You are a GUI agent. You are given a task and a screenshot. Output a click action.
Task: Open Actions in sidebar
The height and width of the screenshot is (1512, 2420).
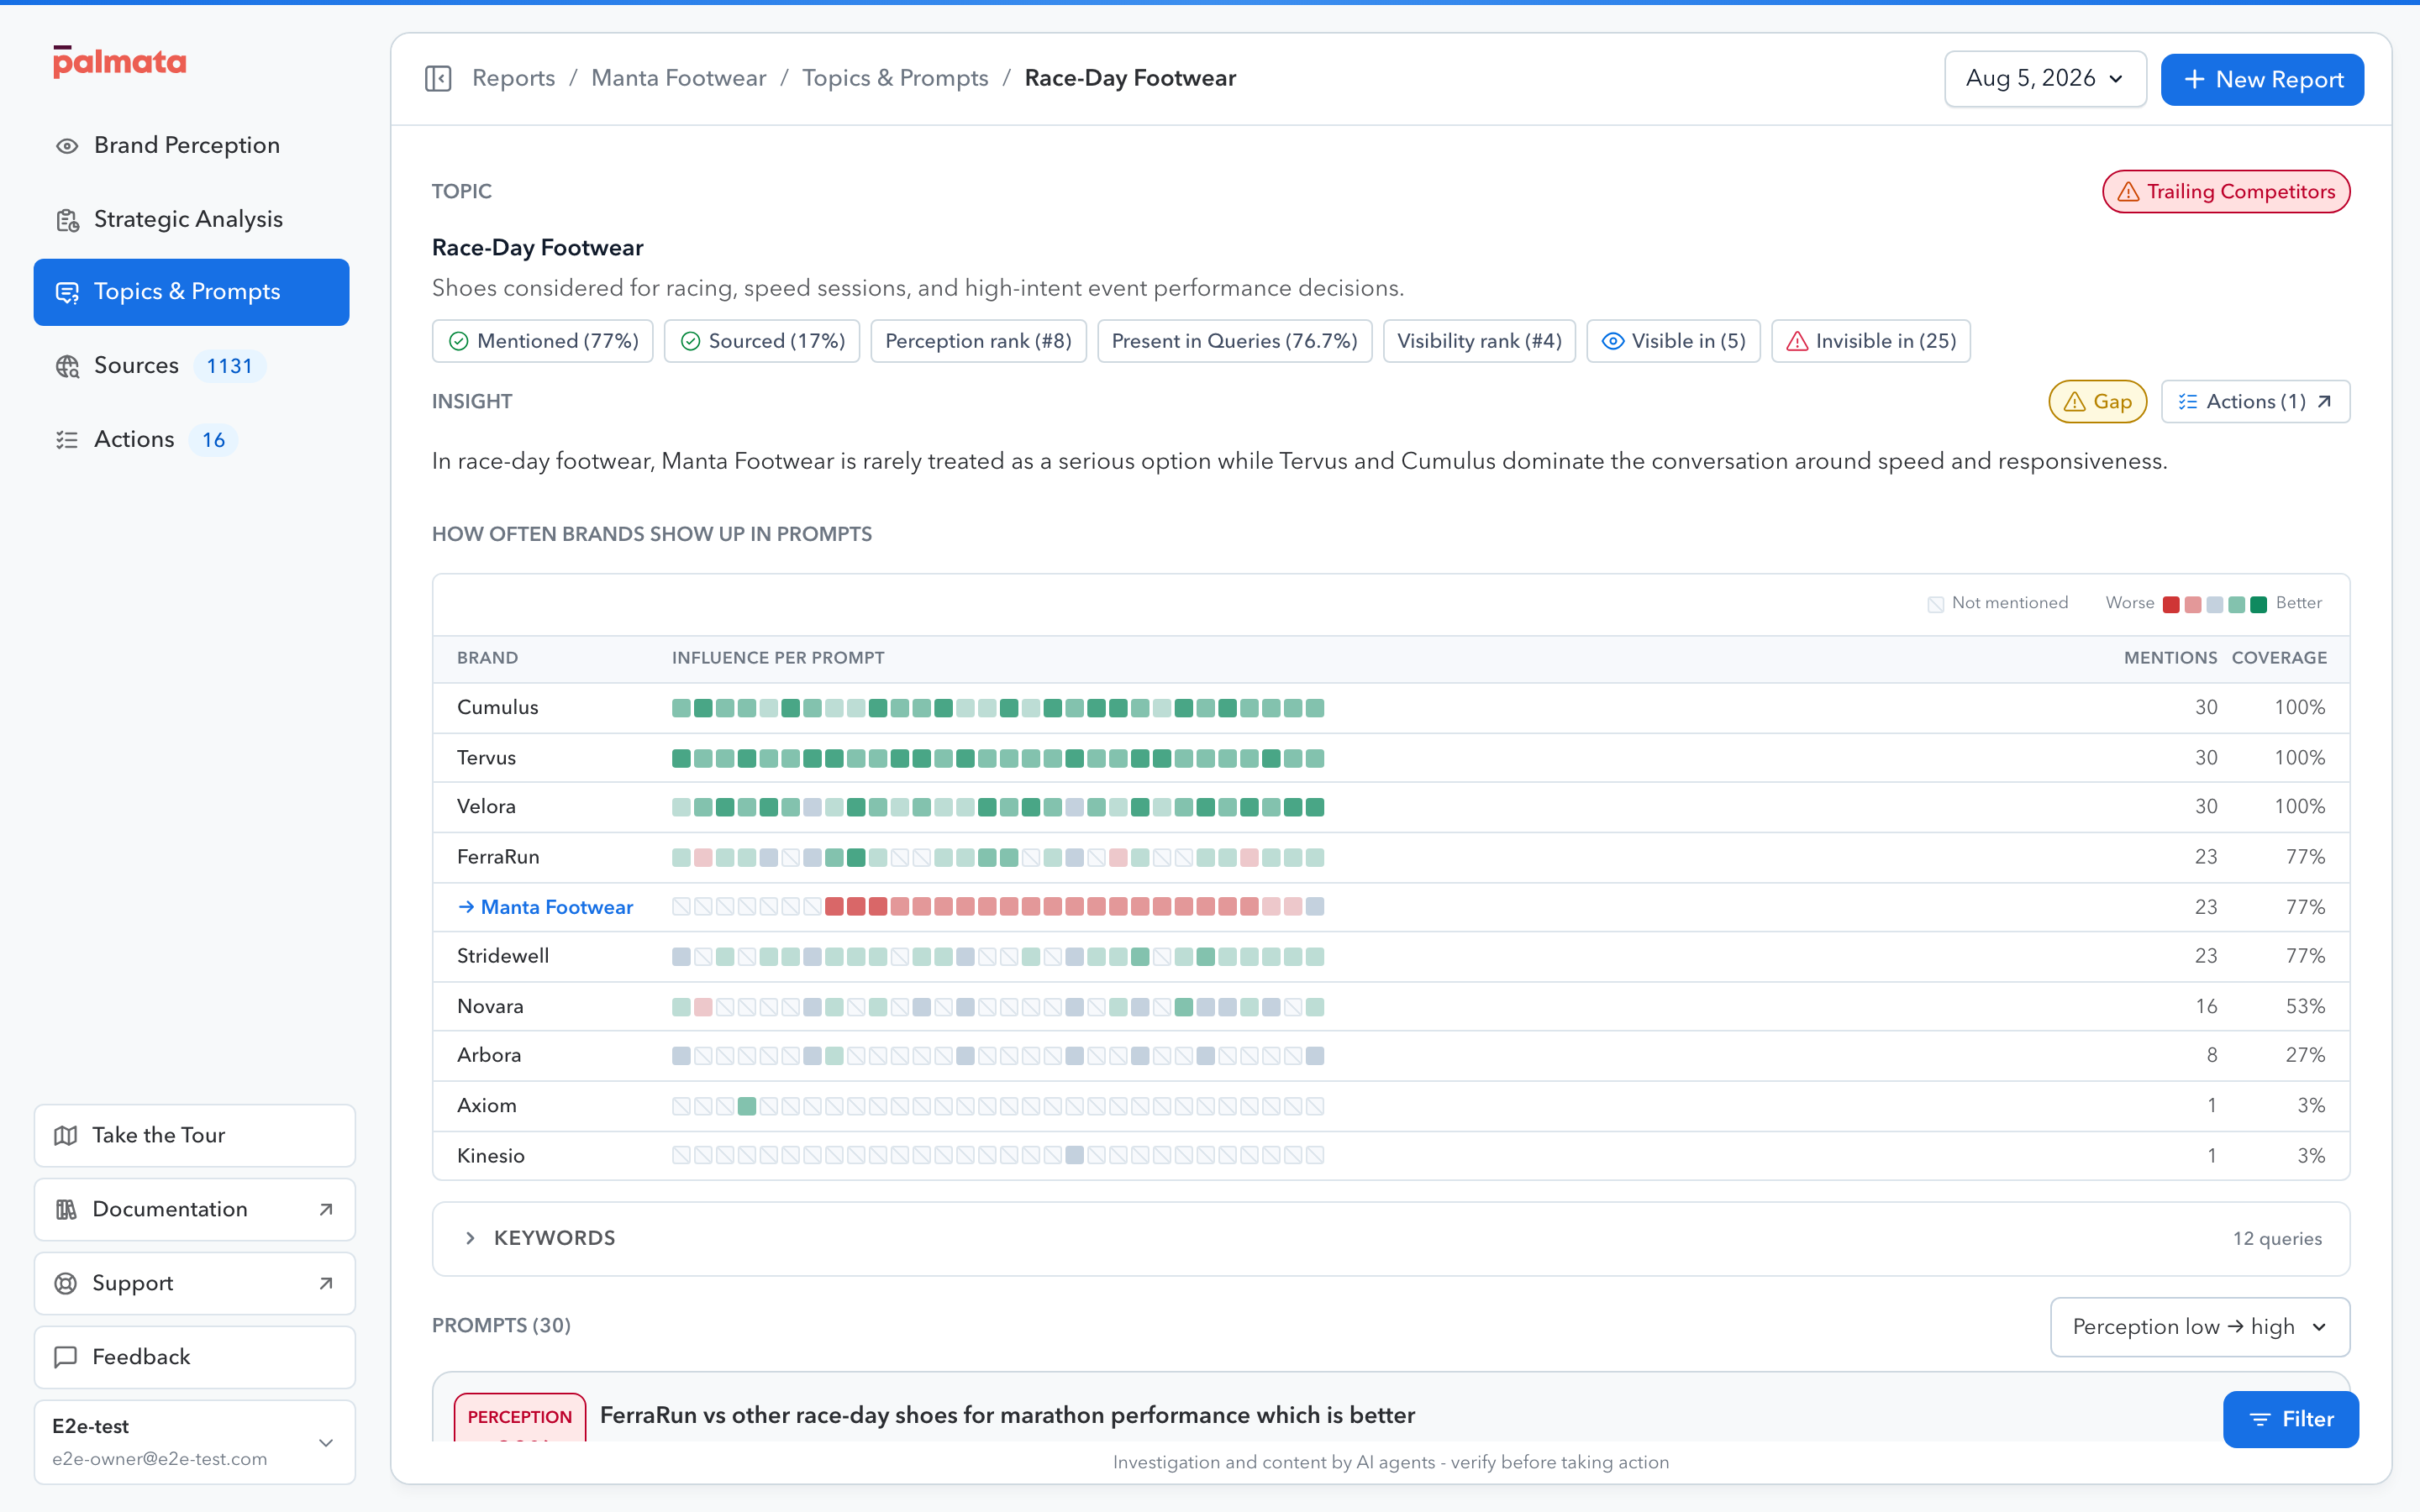(x=191, y=440)
